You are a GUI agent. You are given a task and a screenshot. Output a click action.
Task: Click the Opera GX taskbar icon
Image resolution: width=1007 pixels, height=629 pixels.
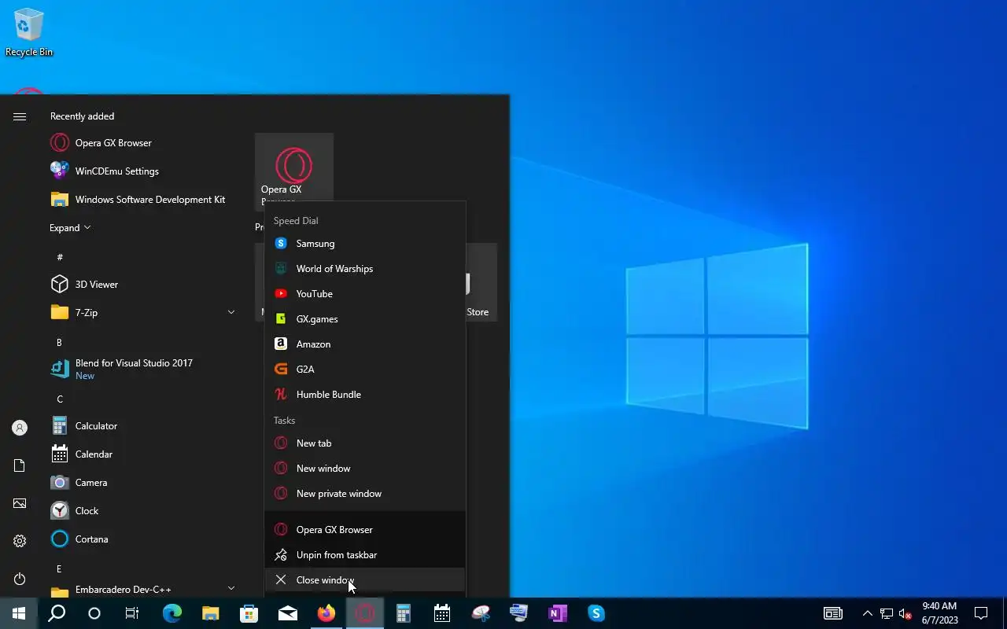click(x=364, y=613)
